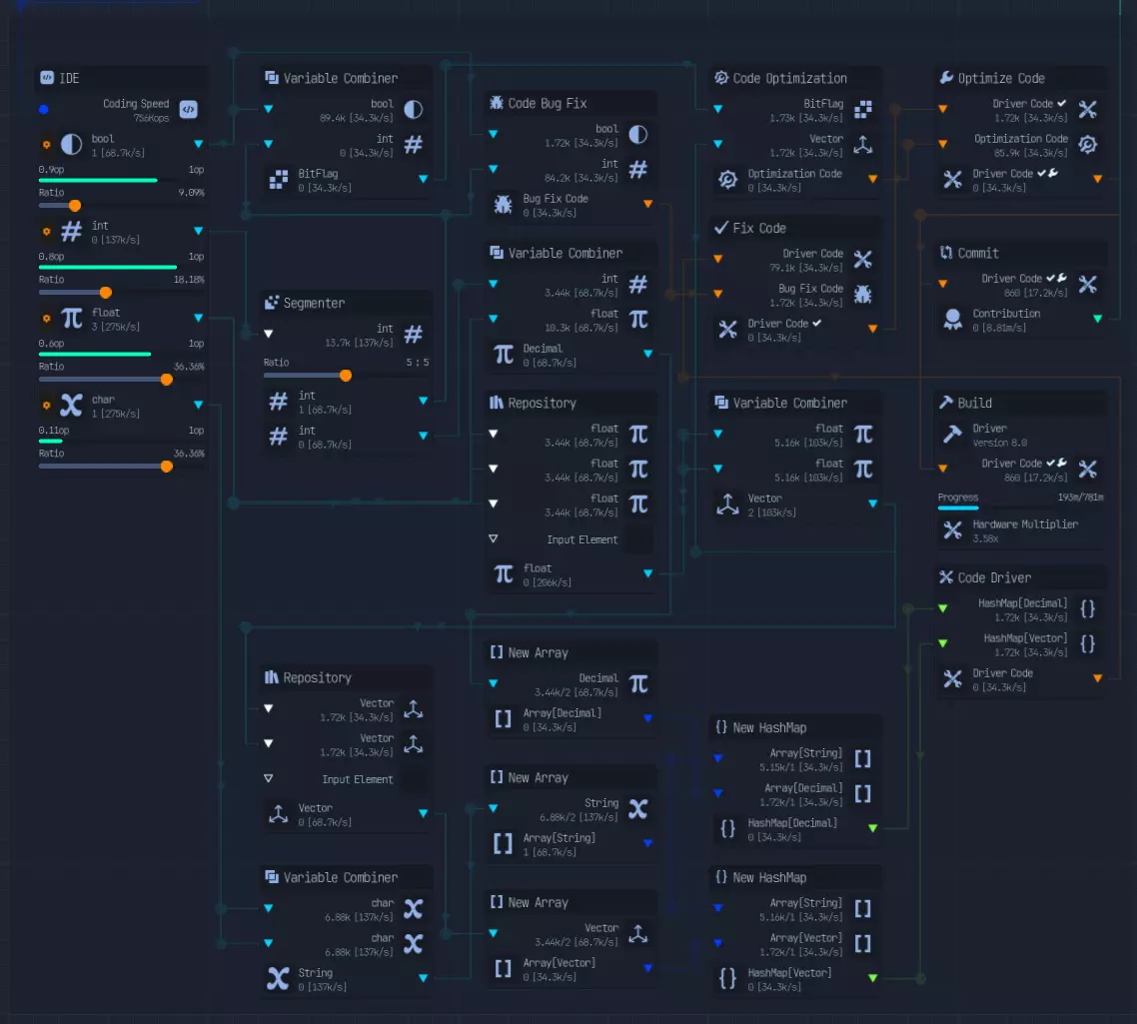
Task: Click the Code Optimization header icon
Action: tap(721, 78)
